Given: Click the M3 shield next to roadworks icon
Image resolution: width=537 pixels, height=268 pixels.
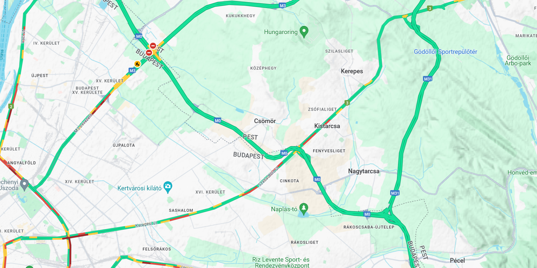Looking at the screenshot, I should point(132,70).
